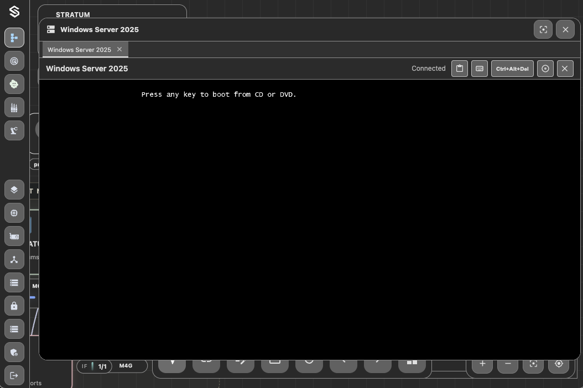Open the topology tree view in sidebar
Viewport: 583px width, 388px height.
pos(14,38)
